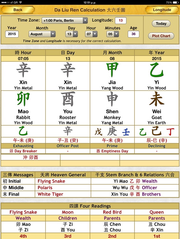
Task: Select the 未 Wei Goat branch glyph
Action: coord(157,99)
